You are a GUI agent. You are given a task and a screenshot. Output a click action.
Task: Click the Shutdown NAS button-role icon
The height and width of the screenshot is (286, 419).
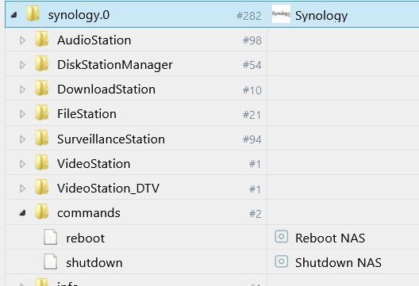(282, 261)
